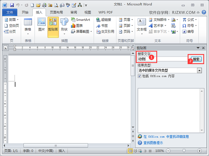Insert a cover page (封面)
The height and width of the screenshot is (156, 209).
[x=12, y=20]
